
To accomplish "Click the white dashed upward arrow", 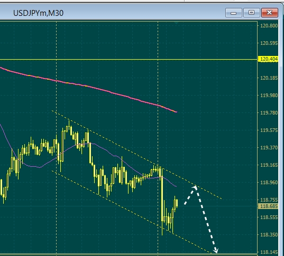I will click(x=190, y=196).
